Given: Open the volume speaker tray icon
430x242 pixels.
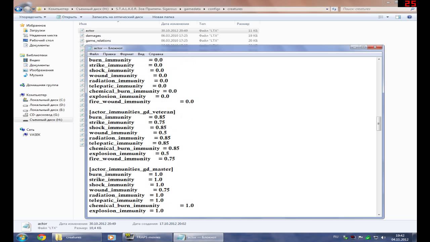Looking at the screenshot, I should [383, 237].
